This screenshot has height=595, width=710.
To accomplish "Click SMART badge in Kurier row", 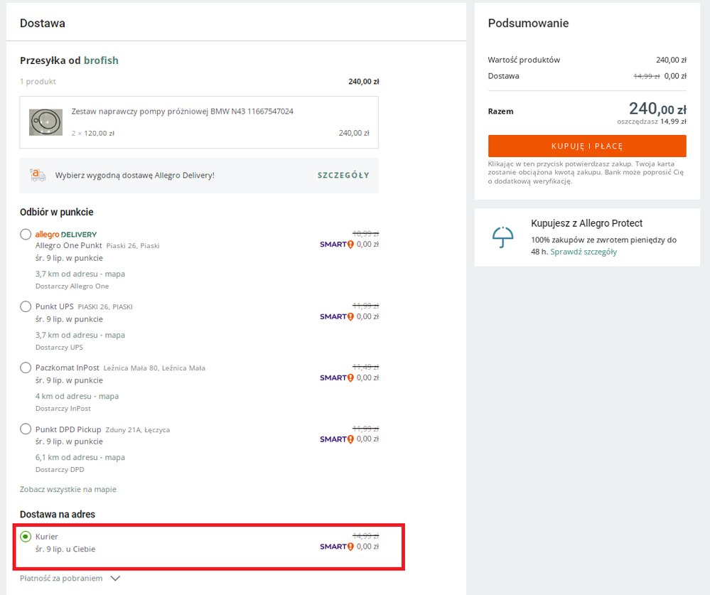I will [x=336, y=547].
